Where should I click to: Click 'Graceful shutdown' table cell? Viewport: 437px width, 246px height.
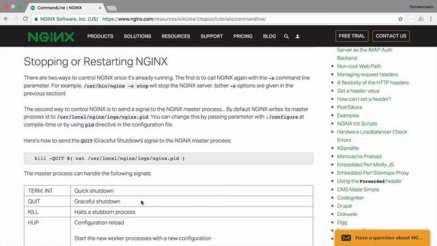click(192, 202)
